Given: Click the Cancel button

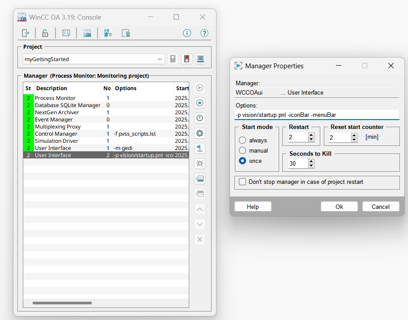Looking at the screenshot, I should point(380,207).
